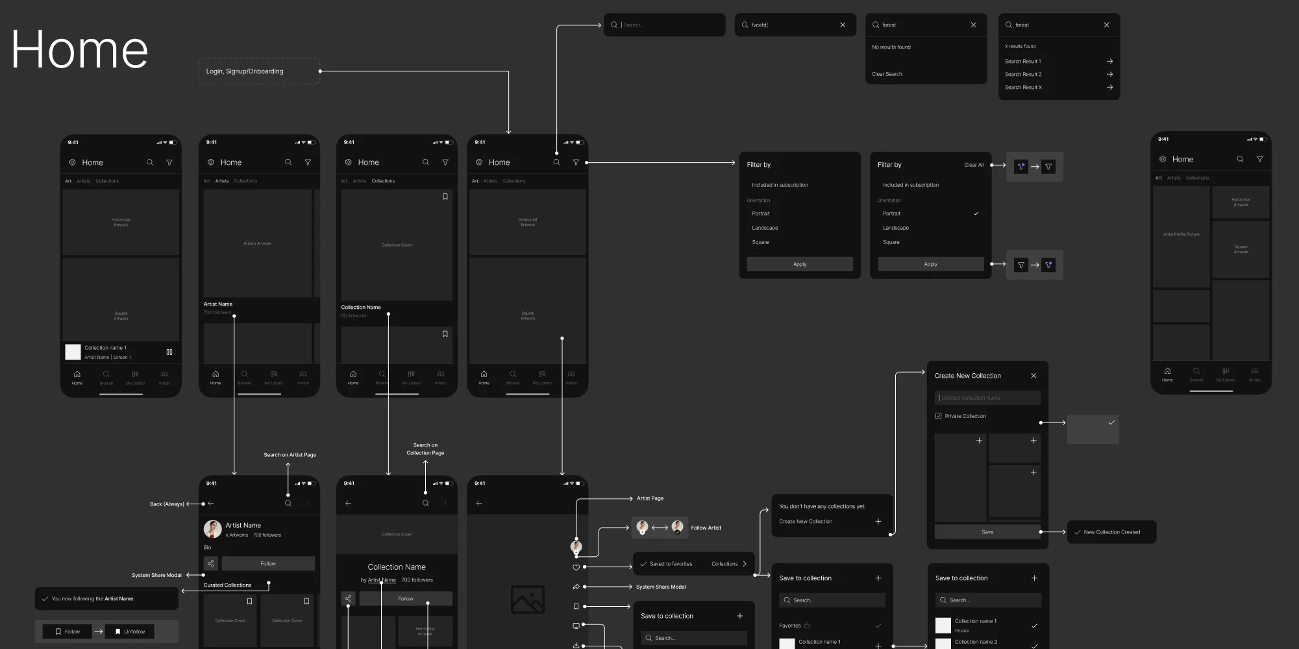The image size is (1299, 649).
Task: Open the kebab menu on the Artist Name page
Action: (x=308, y=503)
